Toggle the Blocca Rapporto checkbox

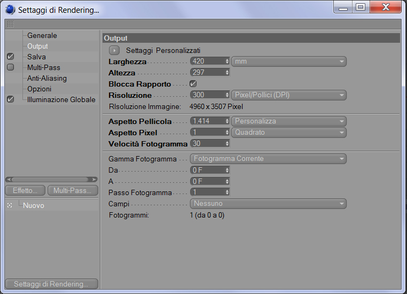[x=193, y=83]
